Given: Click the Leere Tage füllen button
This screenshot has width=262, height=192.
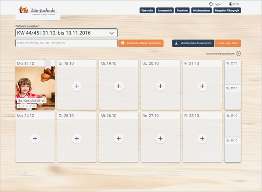Looking at the screenshot, I should pos(228,43).
